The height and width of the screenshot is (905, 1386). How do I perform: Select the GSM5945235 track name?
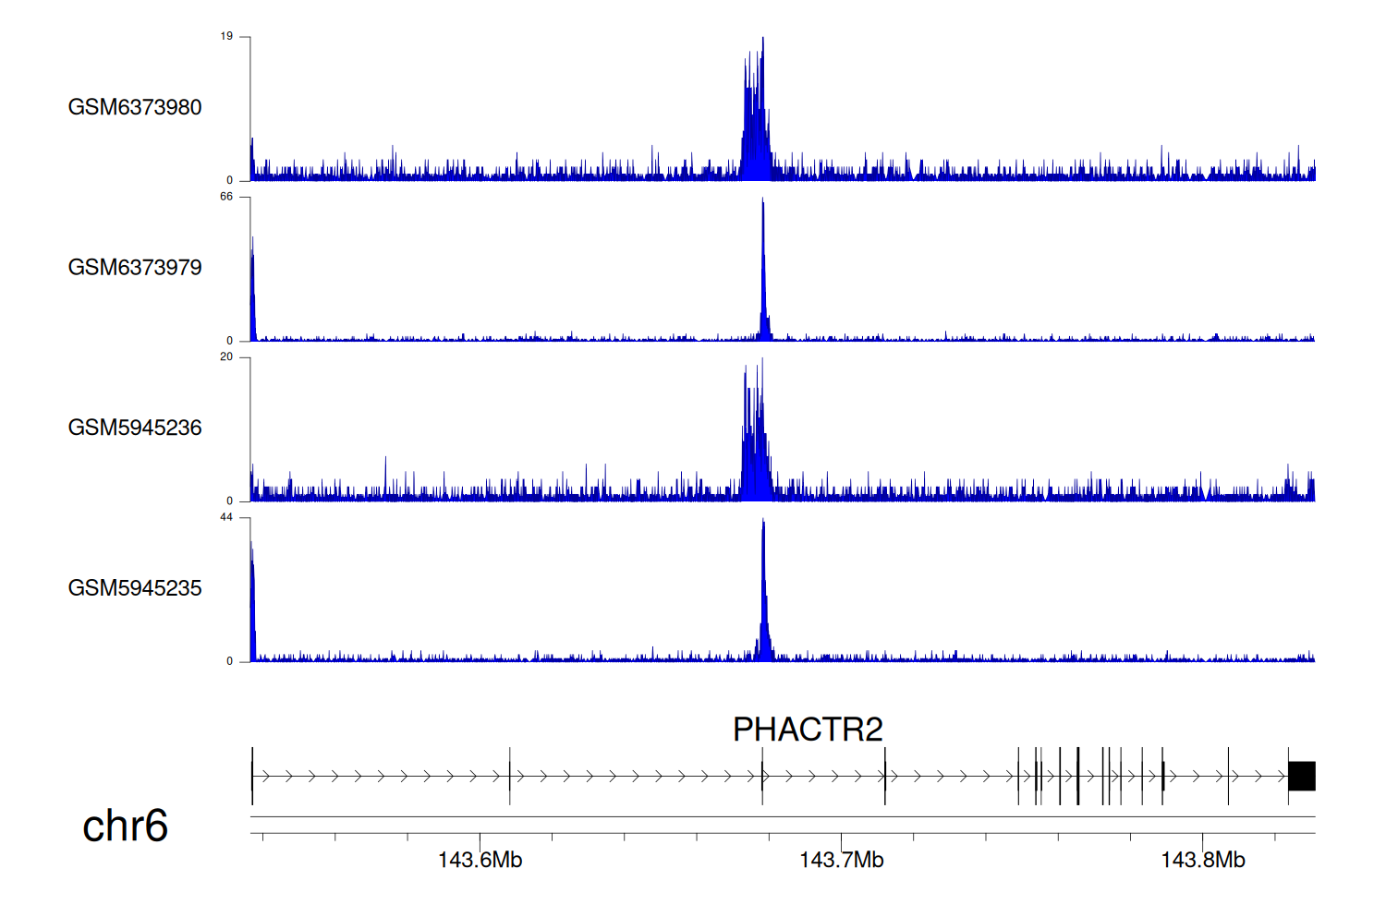click(135, 588)
